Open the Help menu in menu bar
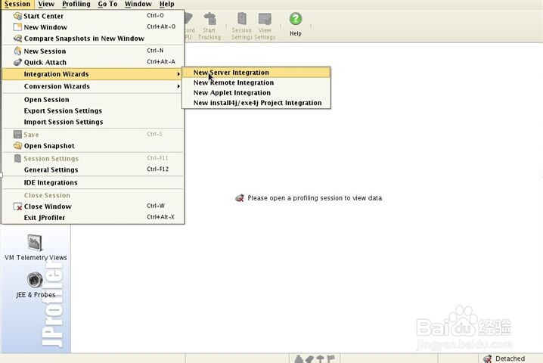 (166, 4)
